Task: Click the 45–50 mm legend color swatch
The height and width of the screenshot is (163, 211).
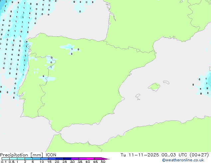Action: (98, 159)
